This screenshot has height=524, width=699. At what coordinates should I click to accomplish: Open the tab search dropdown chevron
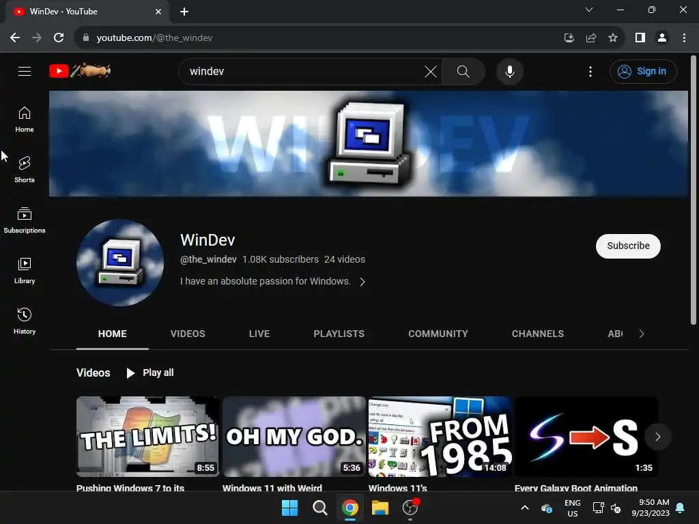[x=589, y=10]
